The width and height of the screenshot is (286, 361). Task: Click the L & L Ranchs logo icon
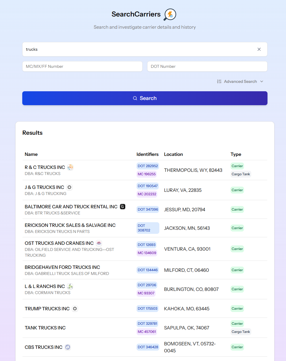click(70, 286)
